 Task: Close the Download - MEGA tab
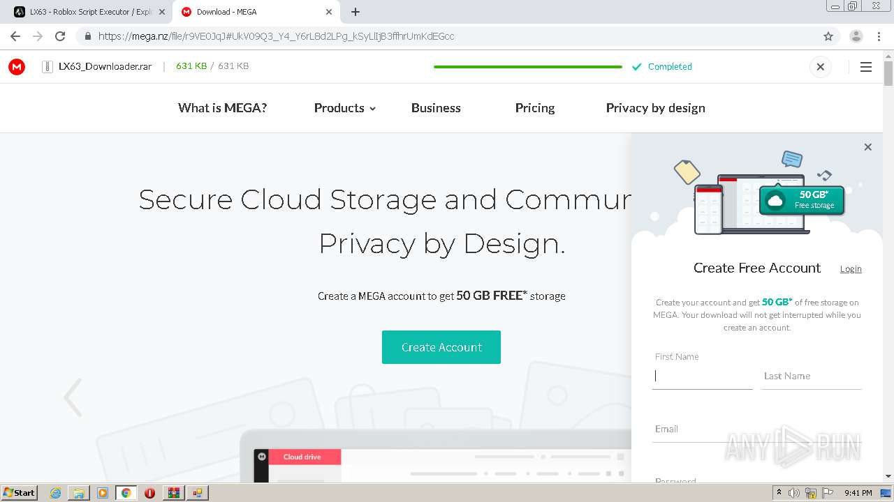(x=329, y=12)
